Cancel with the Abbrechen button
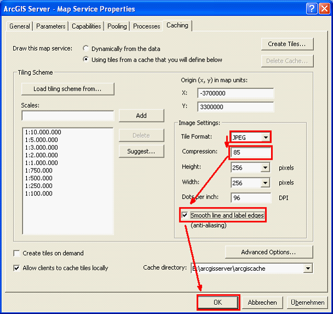The height and width of the screenshot is (314, 333). (262, 302)
